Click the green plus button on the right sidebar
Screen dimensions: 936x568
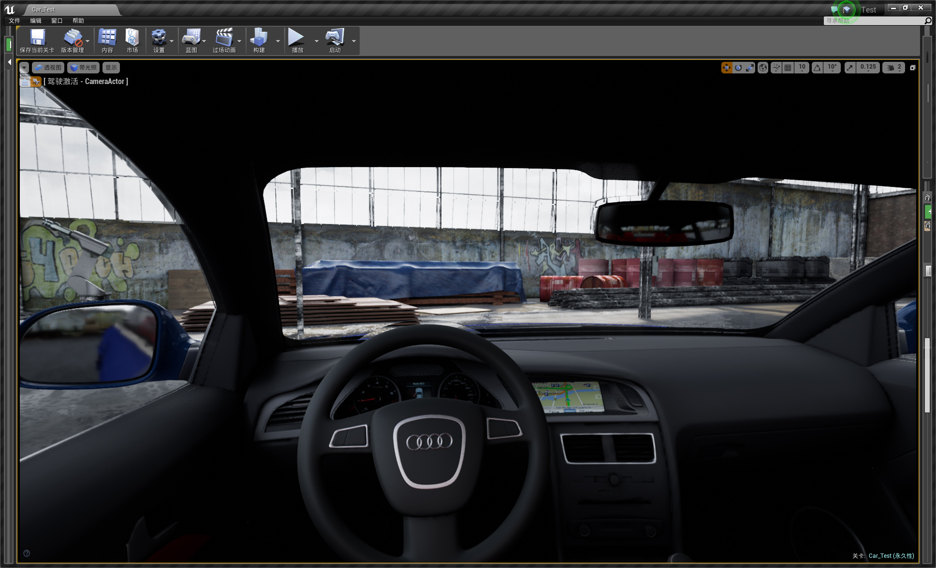tap(928, 211)
